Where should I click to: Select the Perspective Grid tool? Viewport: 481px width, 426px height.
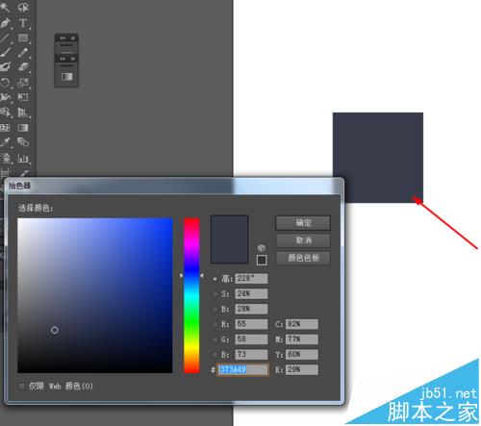(23, 113)
